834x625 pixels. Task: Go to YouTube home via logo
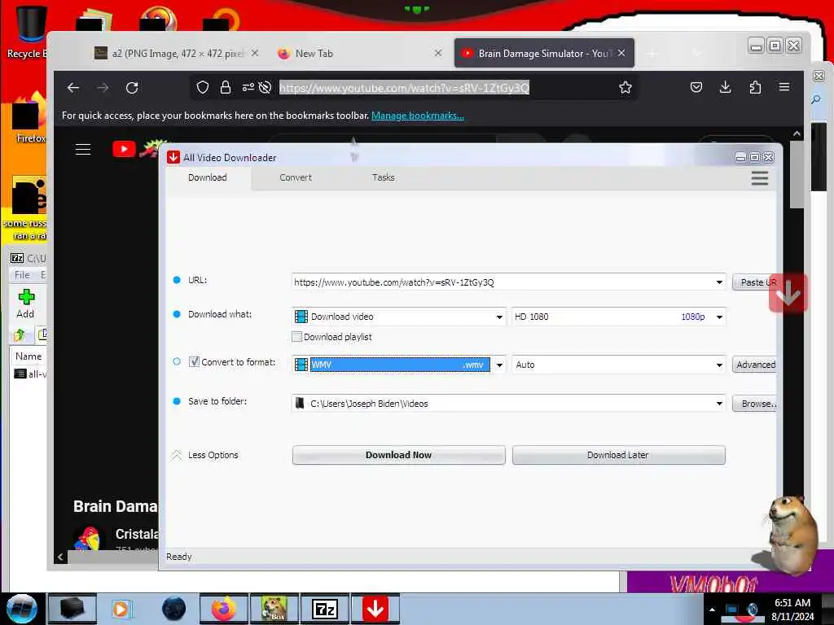point(124,150)
